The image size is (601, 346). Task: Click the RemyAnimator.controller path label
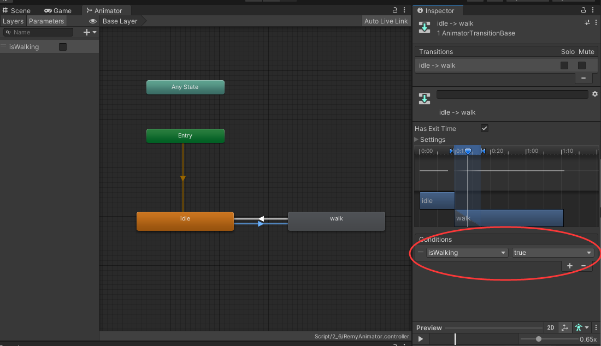[x=362, y=336]
